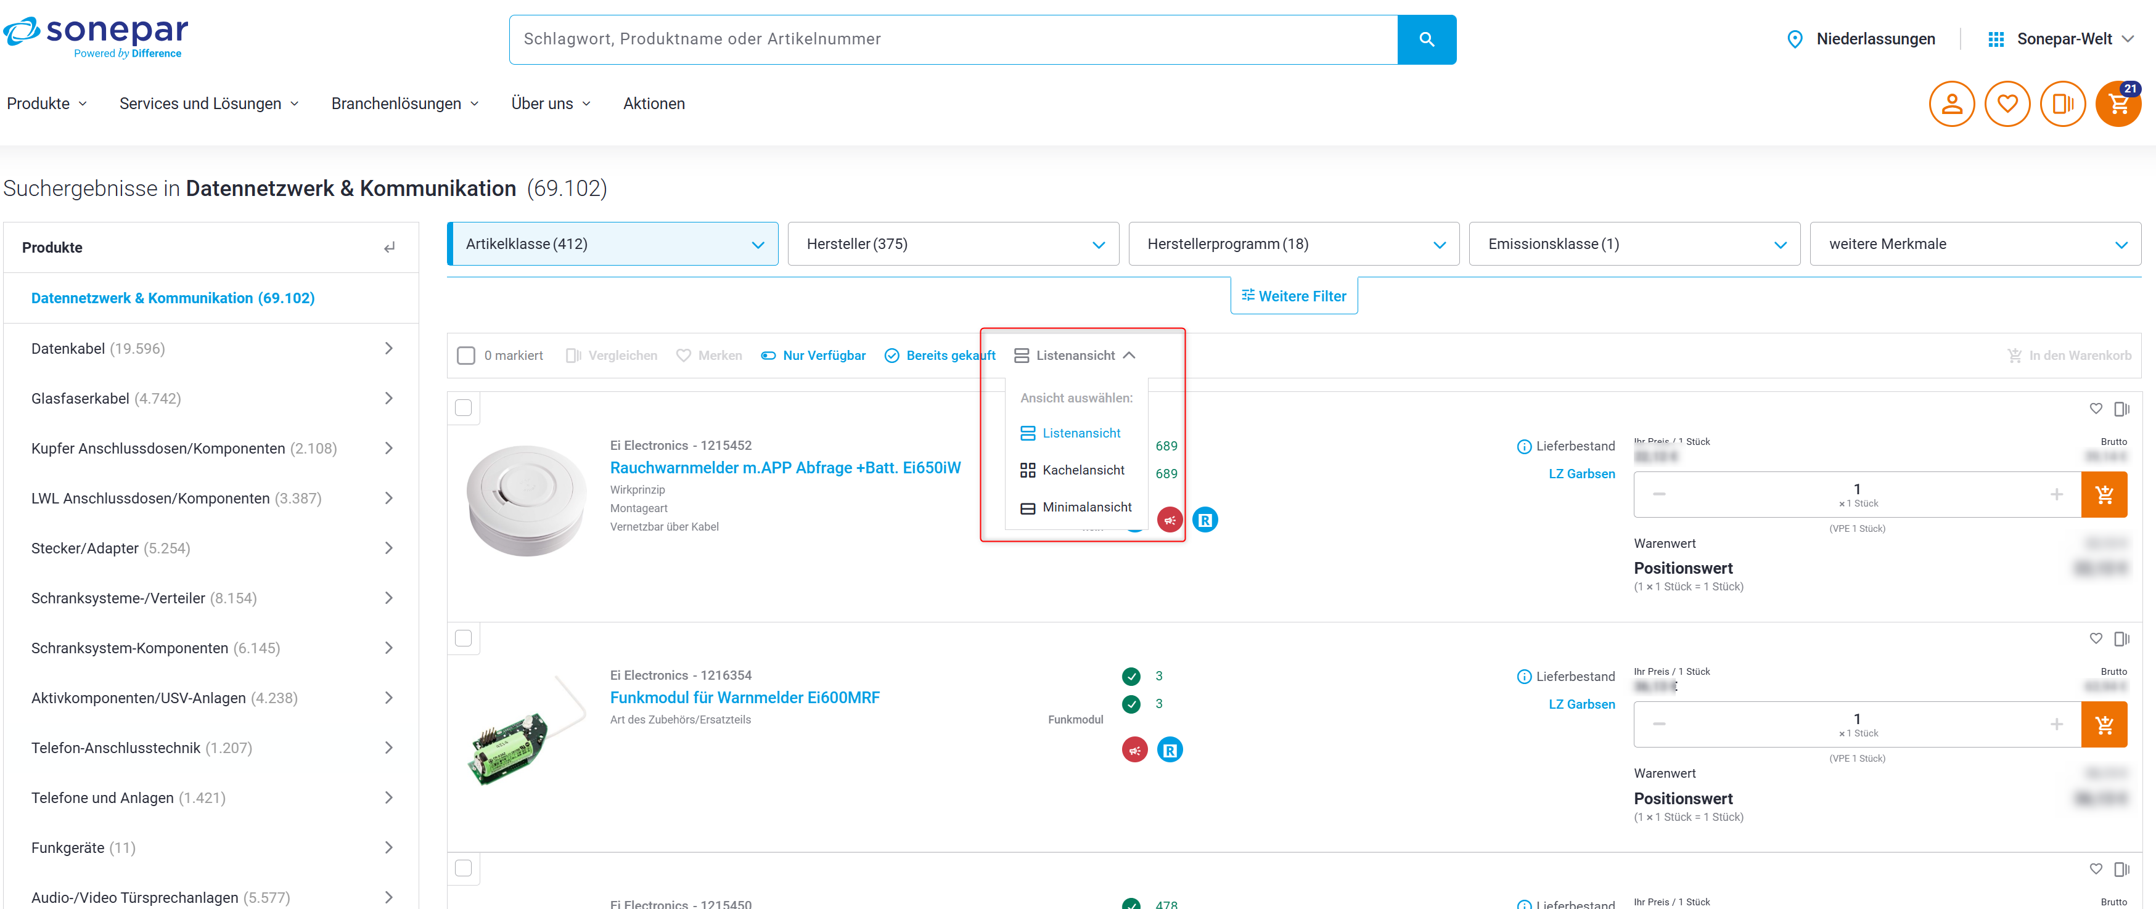Open the Herstellerprogramm (18) dropdown
This screenshot has width=2156, height=909.
coord(1293,244)
